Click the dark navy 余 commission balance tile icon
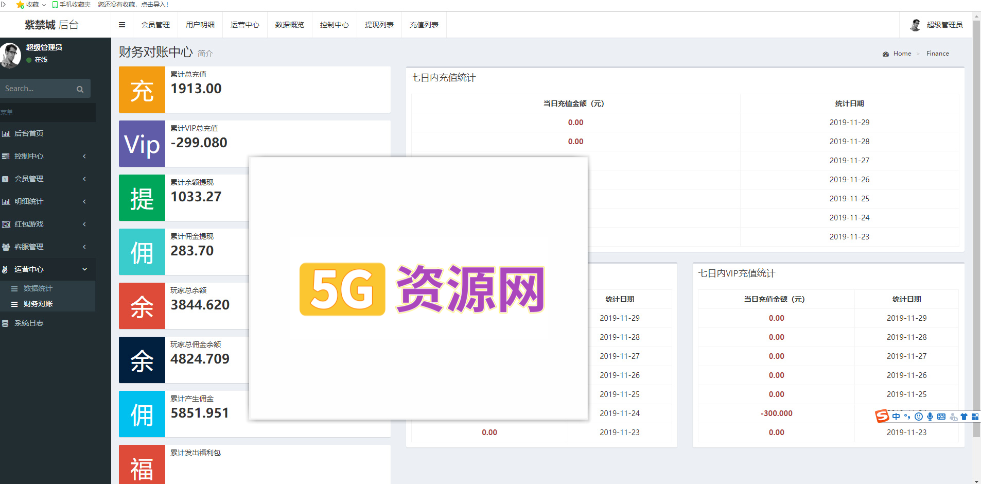The width and height of the screenshot is (981, 484). [x=142, y=360]
